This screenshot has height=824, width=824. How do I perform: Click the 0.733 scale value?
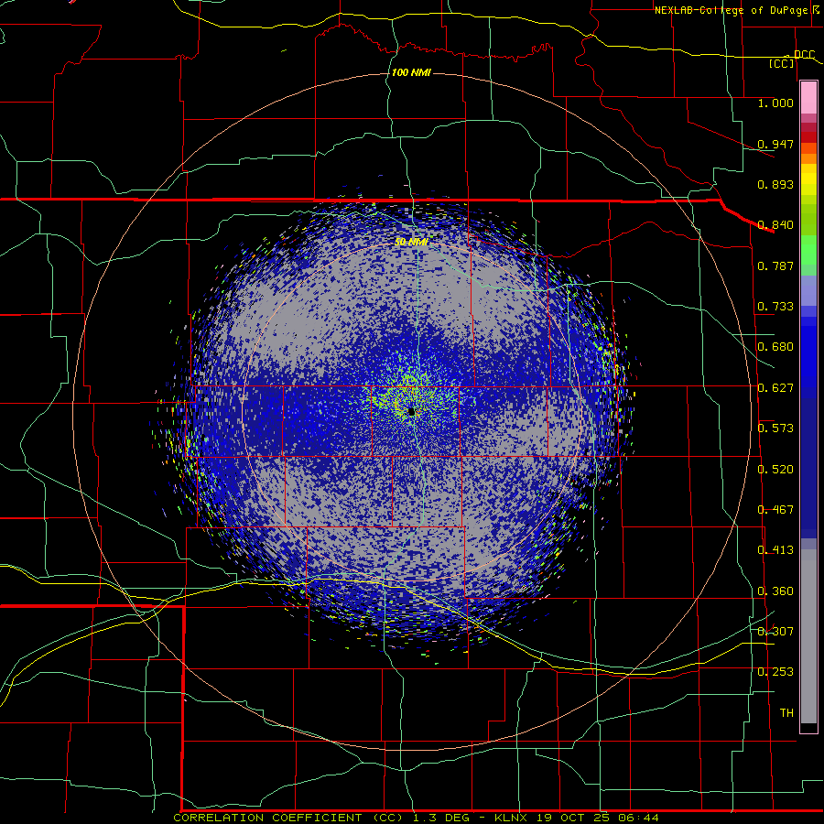tap(775, 307)
